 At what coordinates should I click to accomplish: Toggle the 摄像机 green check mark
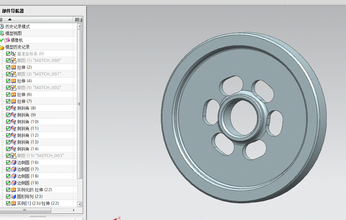click(x=2, y=40)
